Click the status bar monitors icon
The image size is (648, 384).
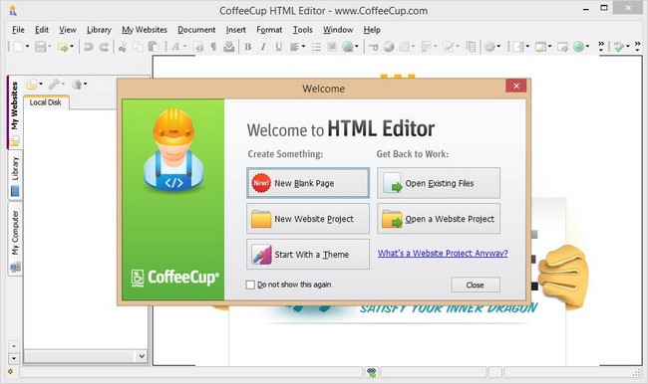coord(372,372)
